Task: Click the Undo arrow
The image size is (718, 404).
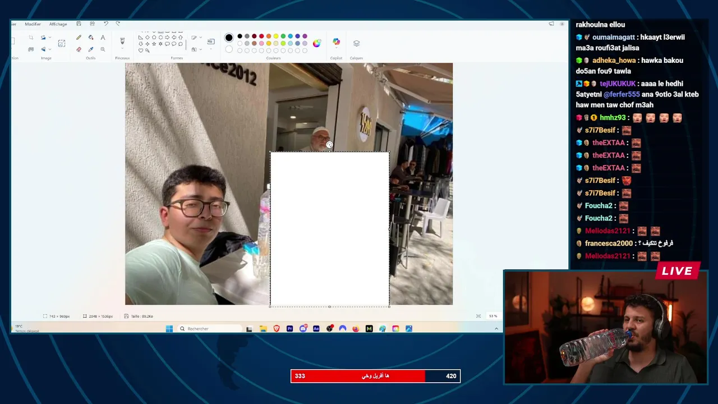Action: (x=105, y=24)
